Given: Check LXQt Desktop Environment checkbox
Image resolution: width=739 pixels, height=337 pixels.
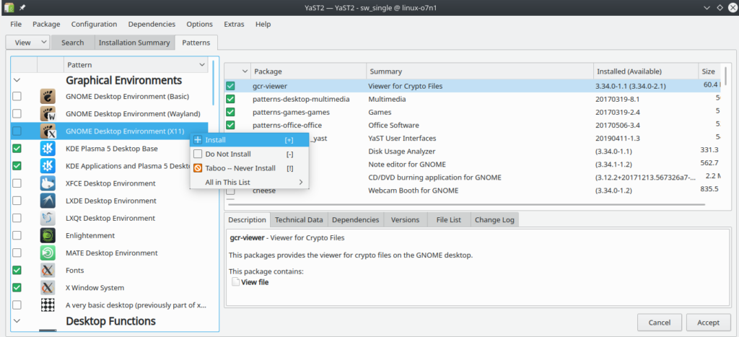Looking at the screenshot, I should tap(17, 218).
